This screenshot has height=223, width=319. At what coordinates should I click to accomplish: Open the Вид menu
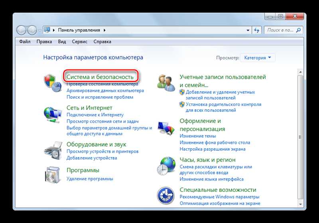click(x=62, y=42)
